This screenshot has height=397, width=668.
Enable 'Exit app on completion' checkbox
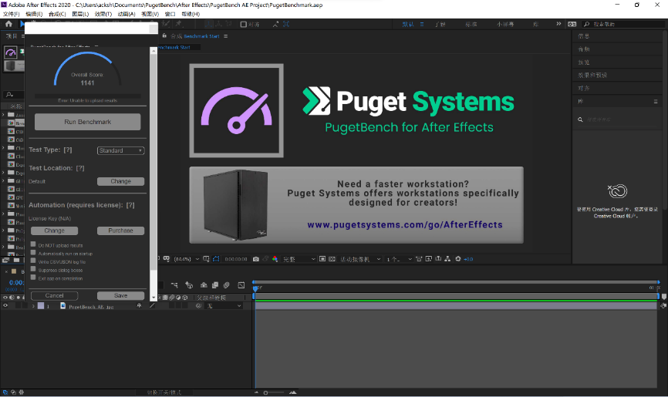click(x=33, y=278)
